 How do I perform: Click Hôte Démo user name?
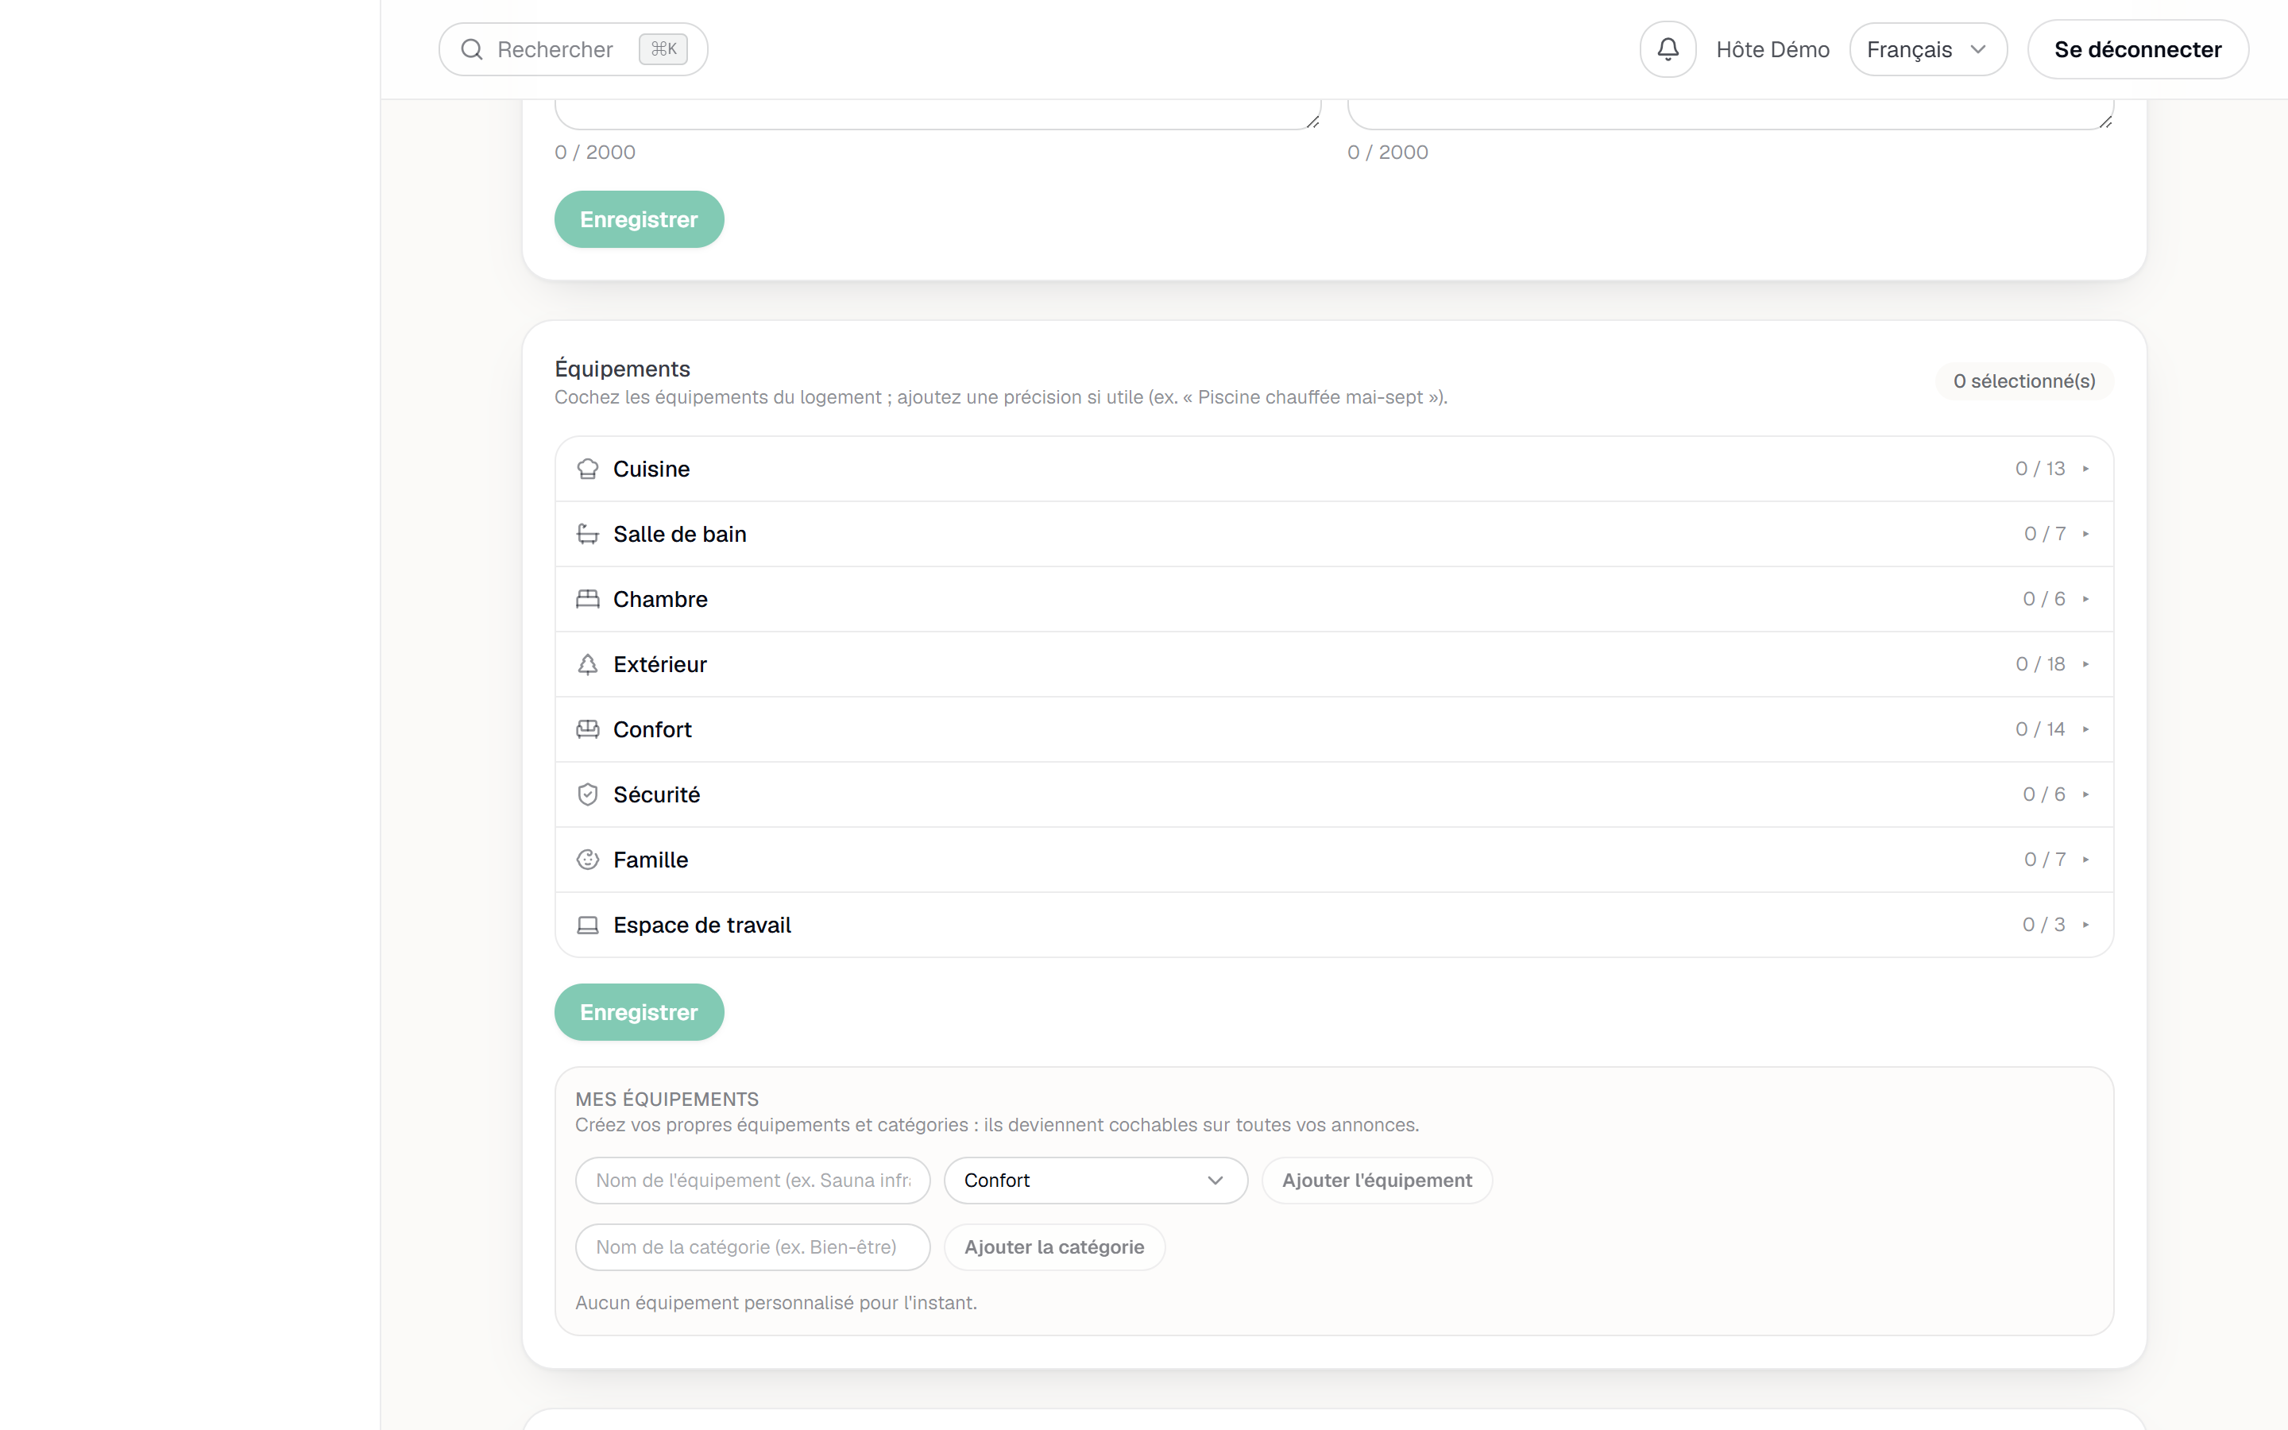tap(1772, 49)
